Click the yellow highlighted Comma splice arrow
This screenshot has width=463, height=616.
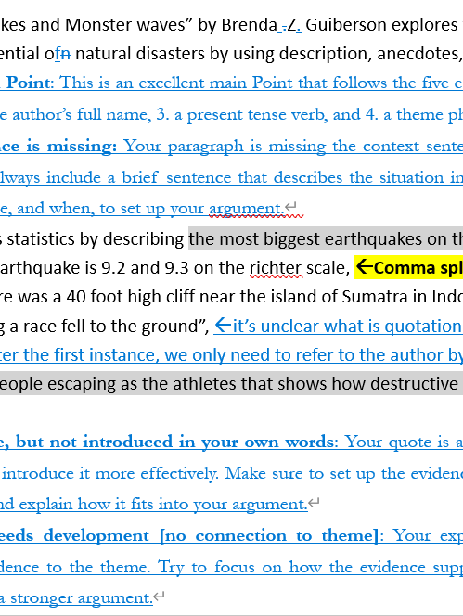[x=365, y=267]
